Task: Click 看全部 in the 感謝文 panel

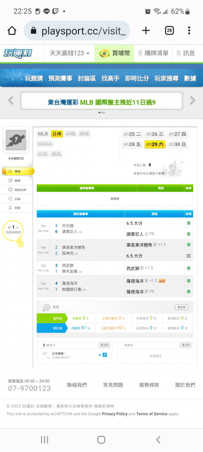Action: click(186, 345)
